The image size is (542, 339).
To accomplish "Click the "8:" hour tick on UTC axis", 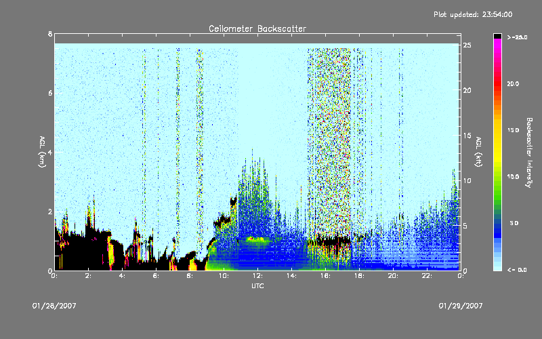I will pos(190,276).
